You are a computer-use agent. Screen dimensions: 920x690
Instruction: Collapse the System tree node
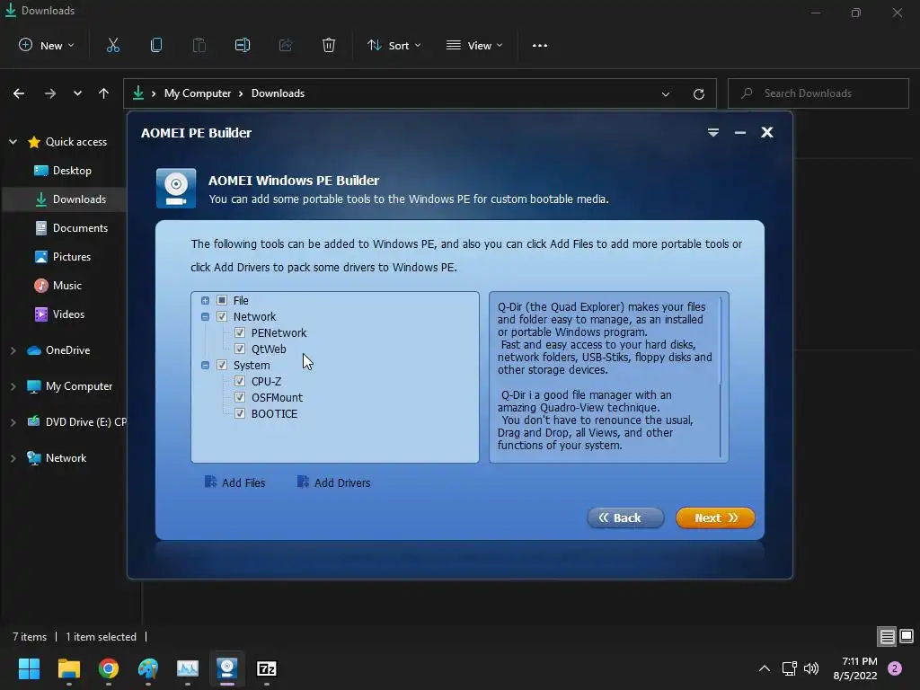tap(206, 365)
